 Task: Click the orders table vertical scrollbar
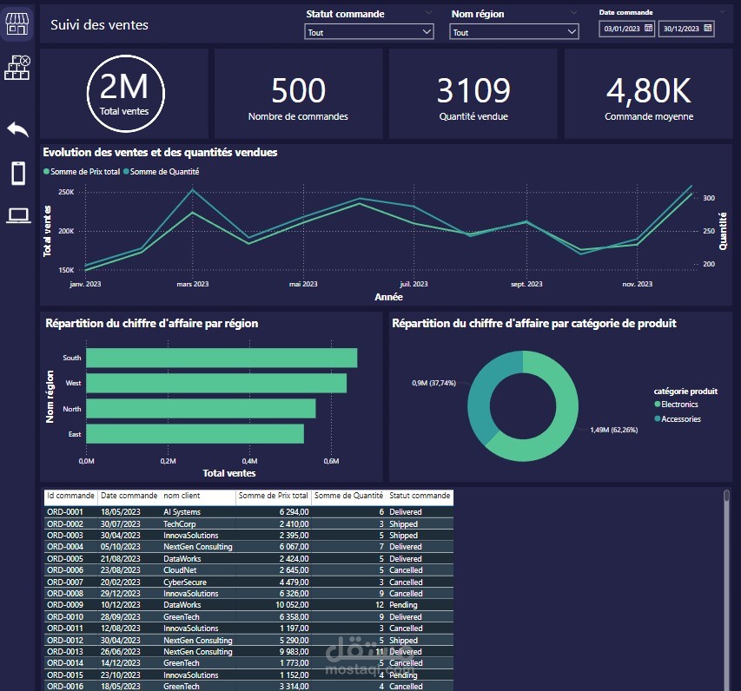[726, 590]
